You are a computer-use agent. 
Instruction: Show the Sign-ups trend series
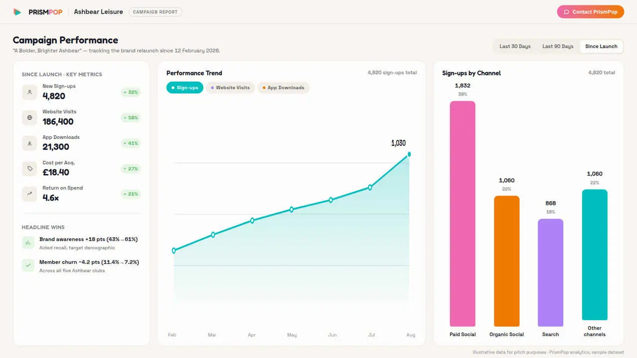coord(185,88)
